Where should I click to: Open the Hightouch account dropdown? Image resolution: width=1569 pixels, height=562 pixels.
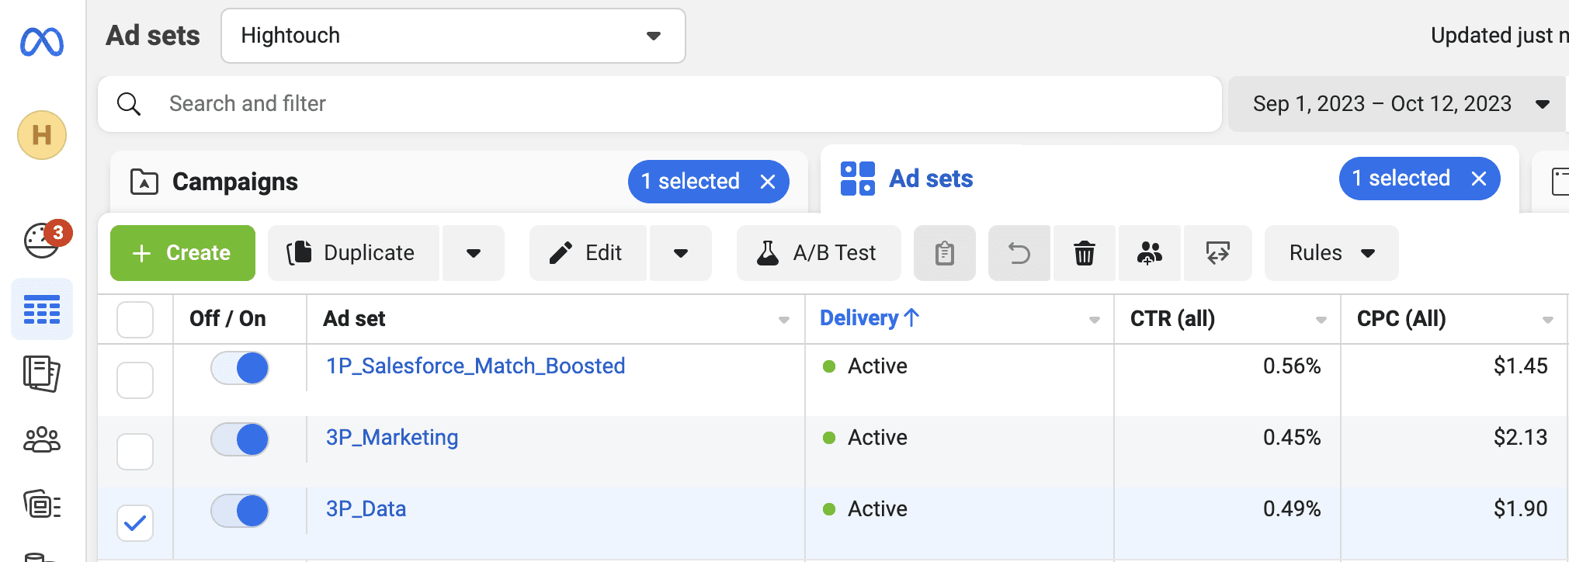[453, 36]
